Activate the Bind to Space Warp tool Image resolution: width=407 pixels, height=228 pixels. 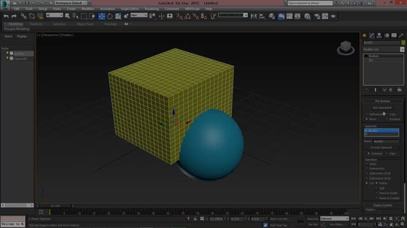tap(40, 16)
